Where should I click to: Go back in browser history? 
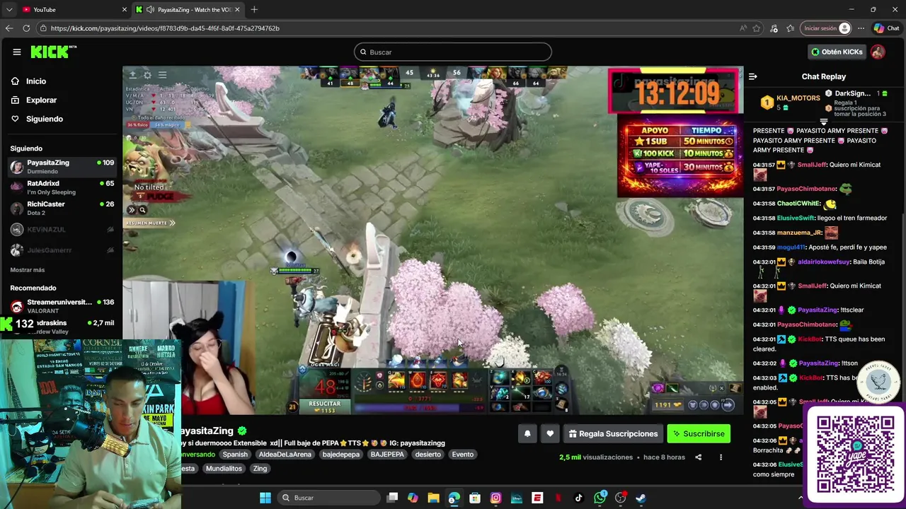[x=8, y=28]
